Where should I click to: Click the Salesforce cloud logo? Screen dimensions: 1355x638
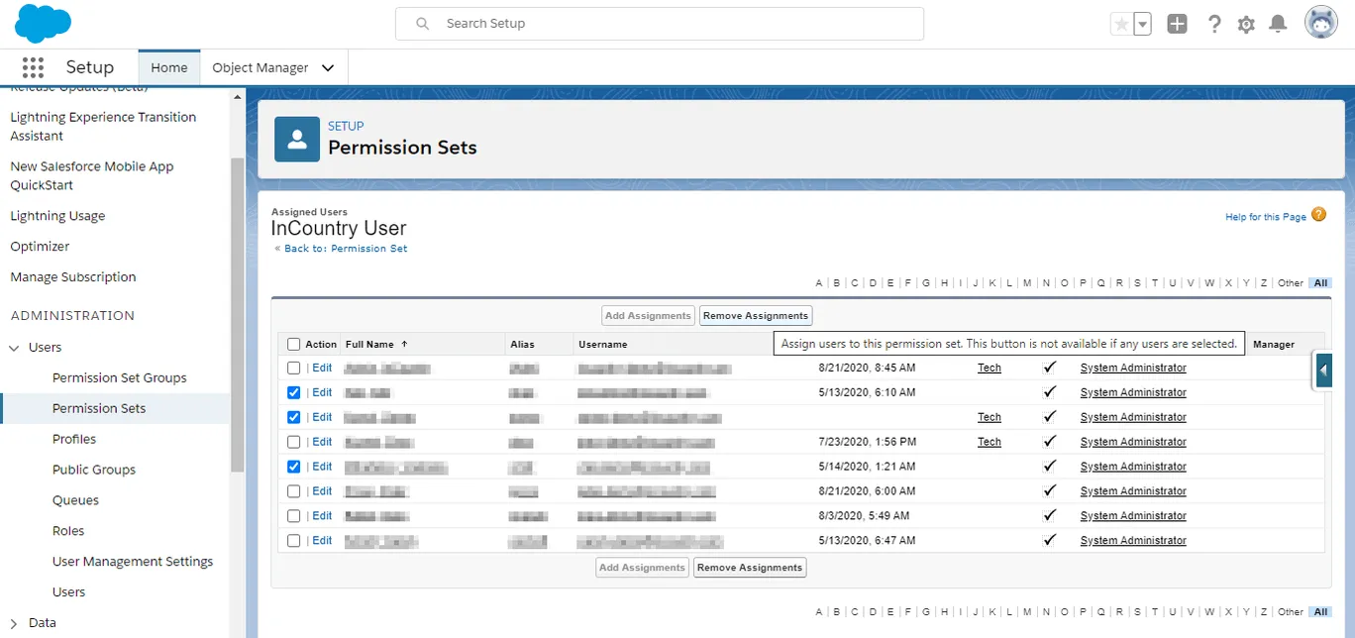click(x=42, y=23)
